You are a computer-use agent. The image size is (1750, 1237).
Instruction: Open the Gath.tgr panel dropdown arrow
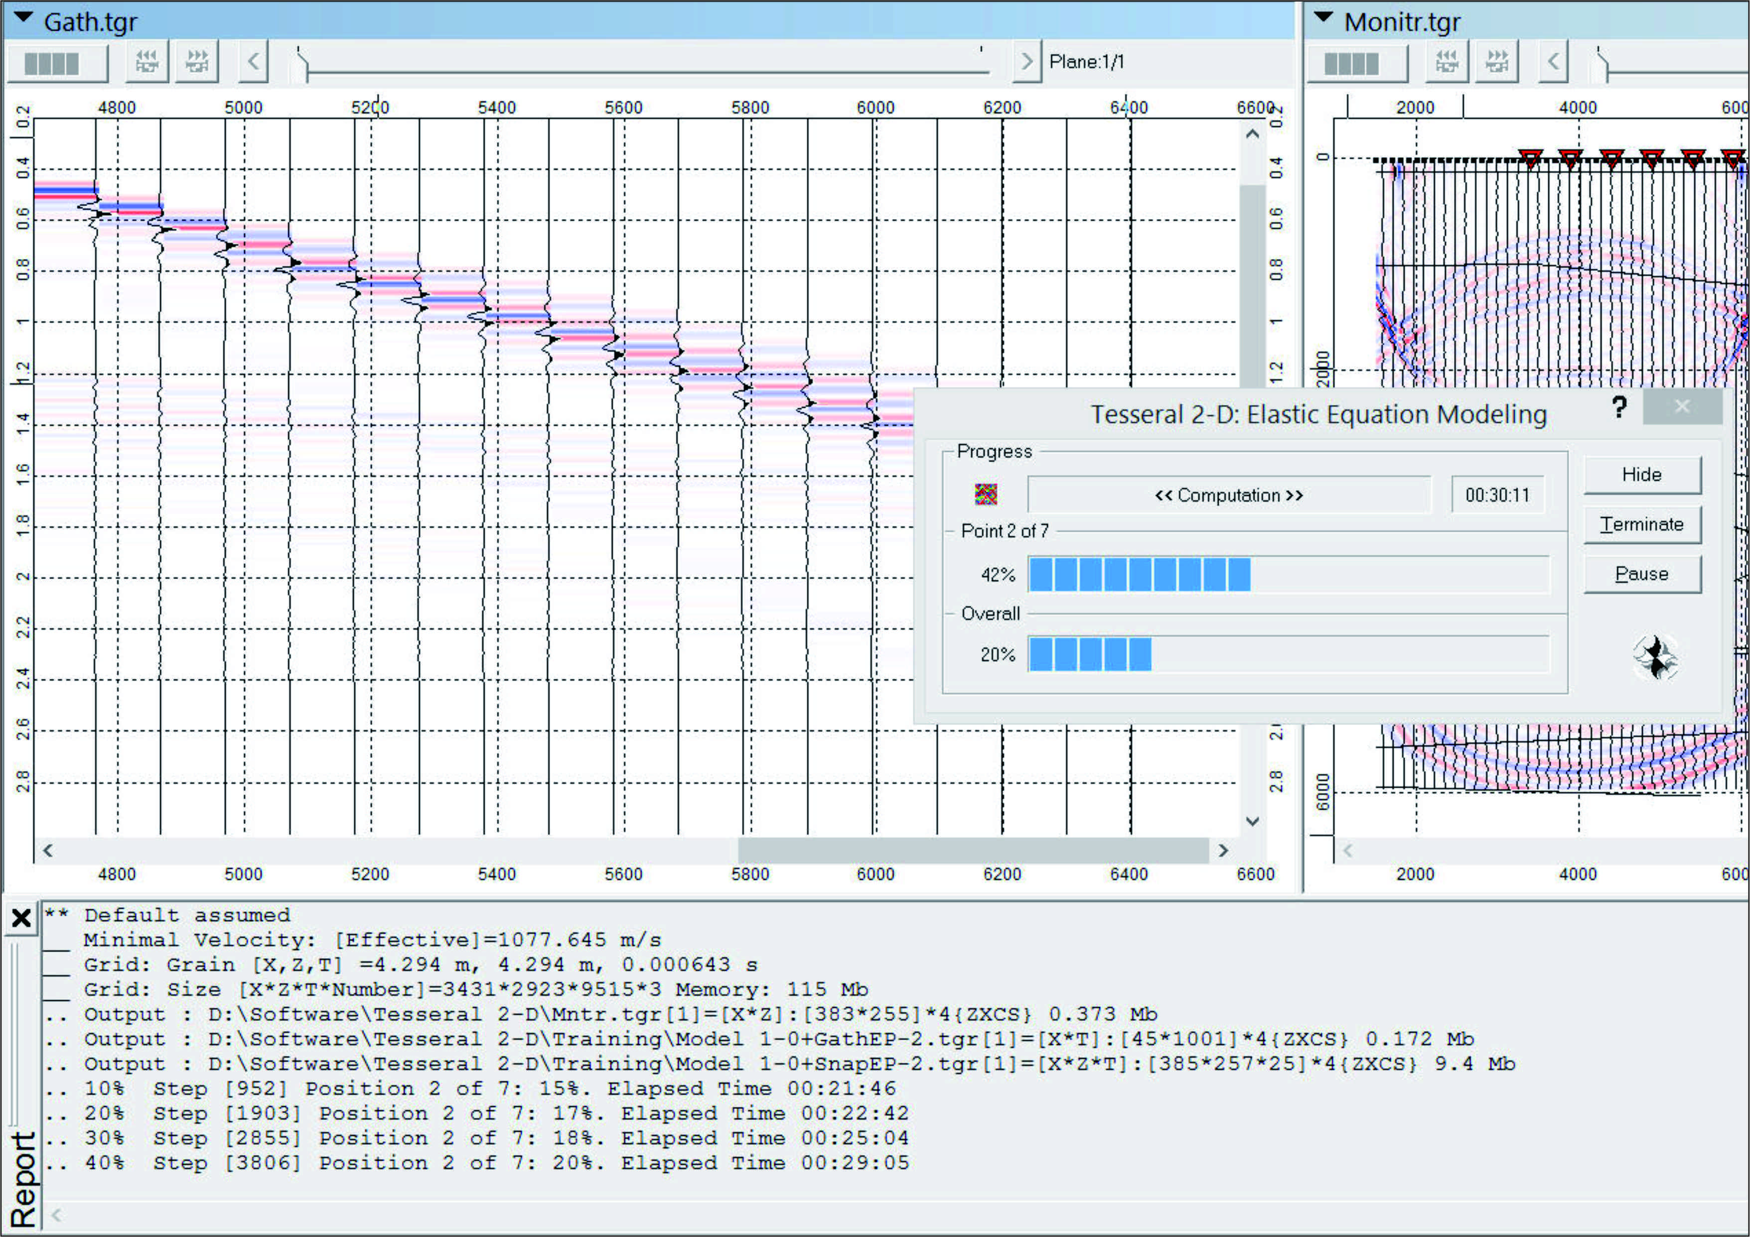click(23, 18)
